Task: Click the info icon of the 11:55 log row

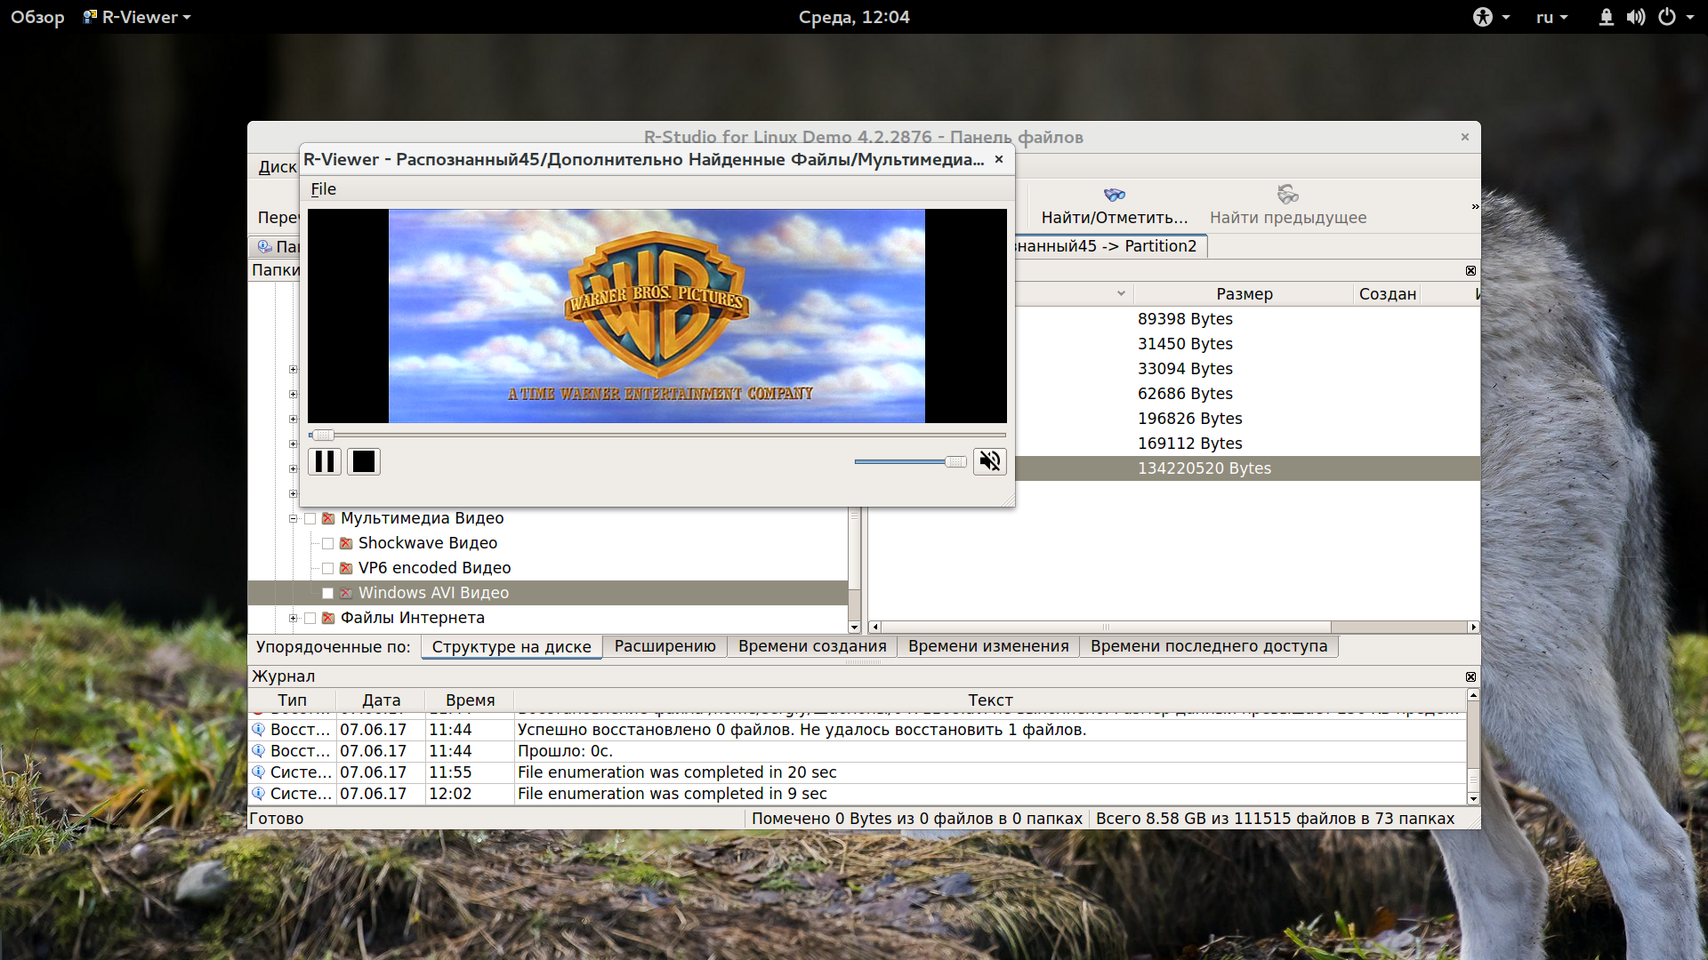Action: pyautogui.click(x=259, y=772)
